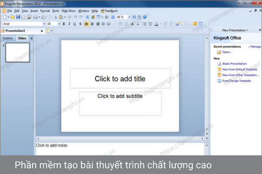Click the Paste clipboard icon
The image size is (262, 174).
(61, 17)
